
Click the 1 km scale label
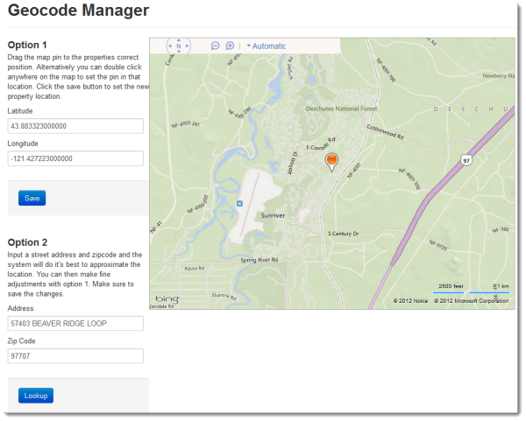click(x=503, y=286)
